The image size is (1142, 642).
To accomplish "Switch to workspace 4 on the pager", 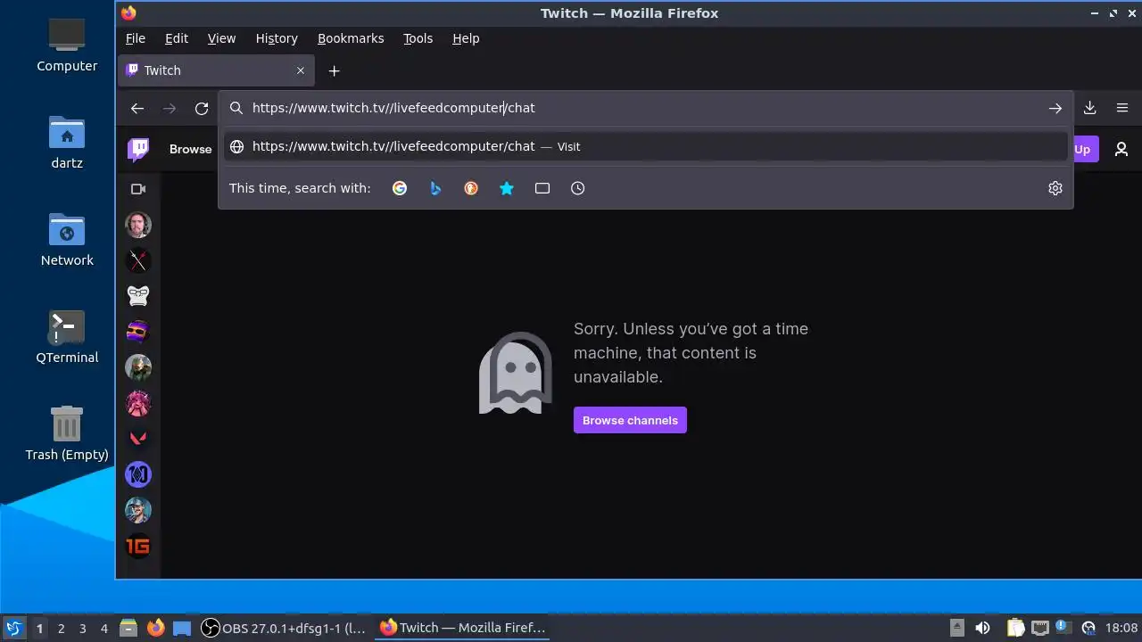I will tap(103, 628).
